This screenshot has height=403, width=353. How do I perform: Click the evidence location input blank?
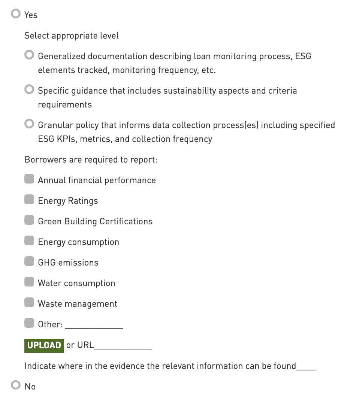pyautogui.click(x=306, y=366)
